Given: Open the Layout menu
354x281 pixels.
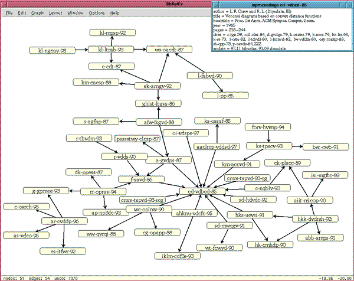Looking at the screenshot, I should (x=55, y=13).
